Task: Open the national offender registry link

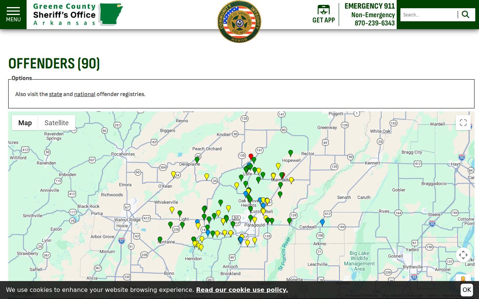Action: [85, 94]
